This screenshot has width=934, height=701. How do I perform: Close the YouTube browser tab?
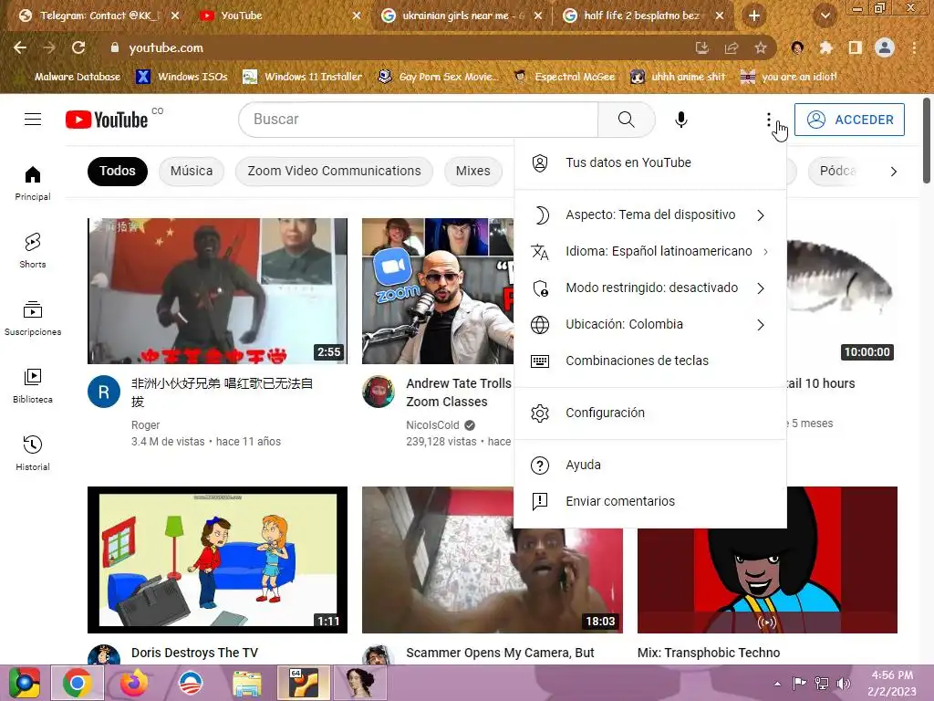(357, 16)
